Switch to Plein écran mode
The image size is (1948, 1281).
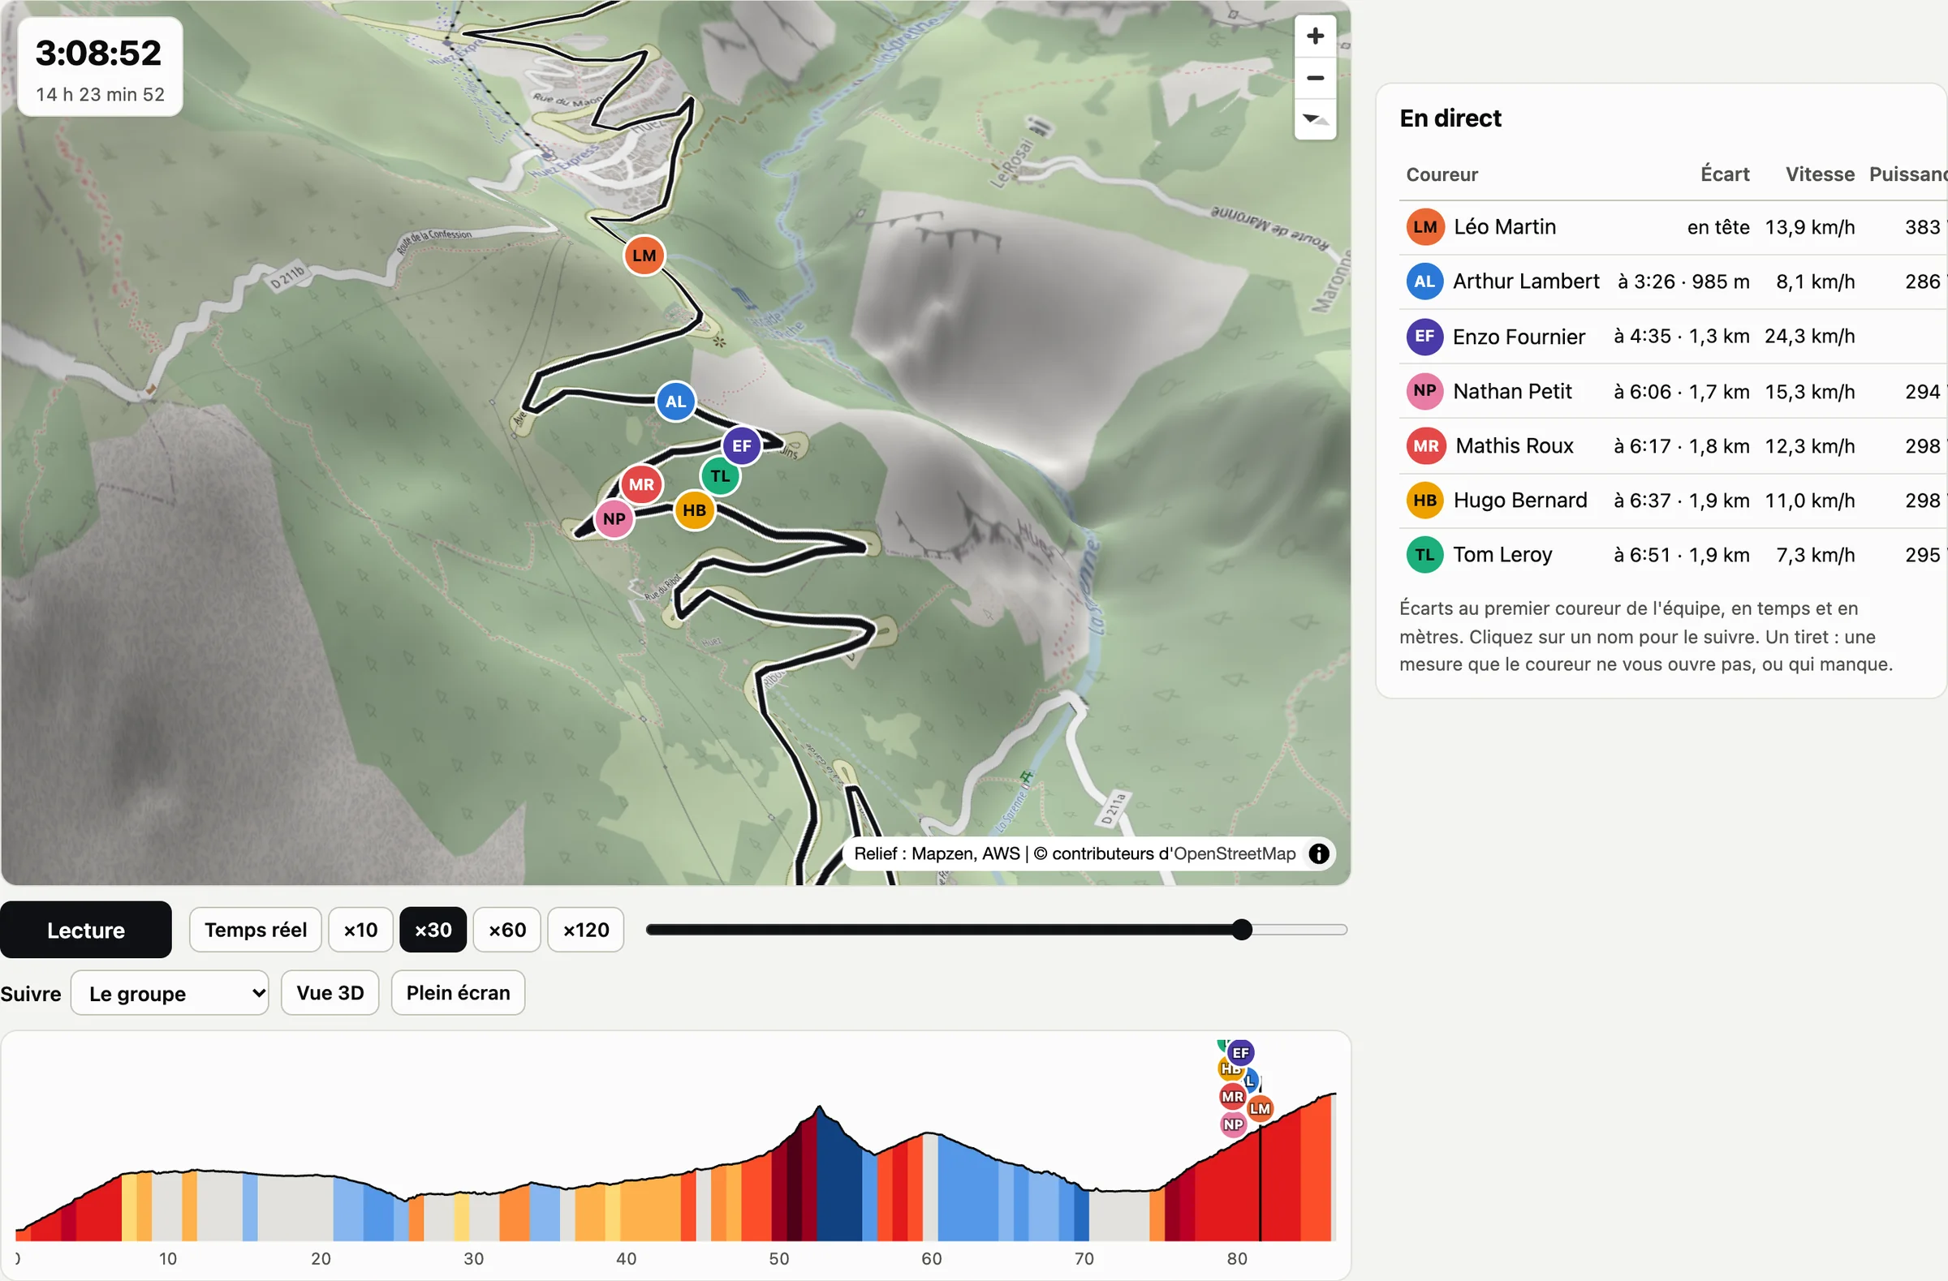click(x=458, y=993)
